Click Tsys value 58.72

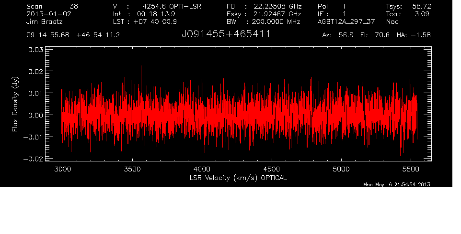coord(421,6)
